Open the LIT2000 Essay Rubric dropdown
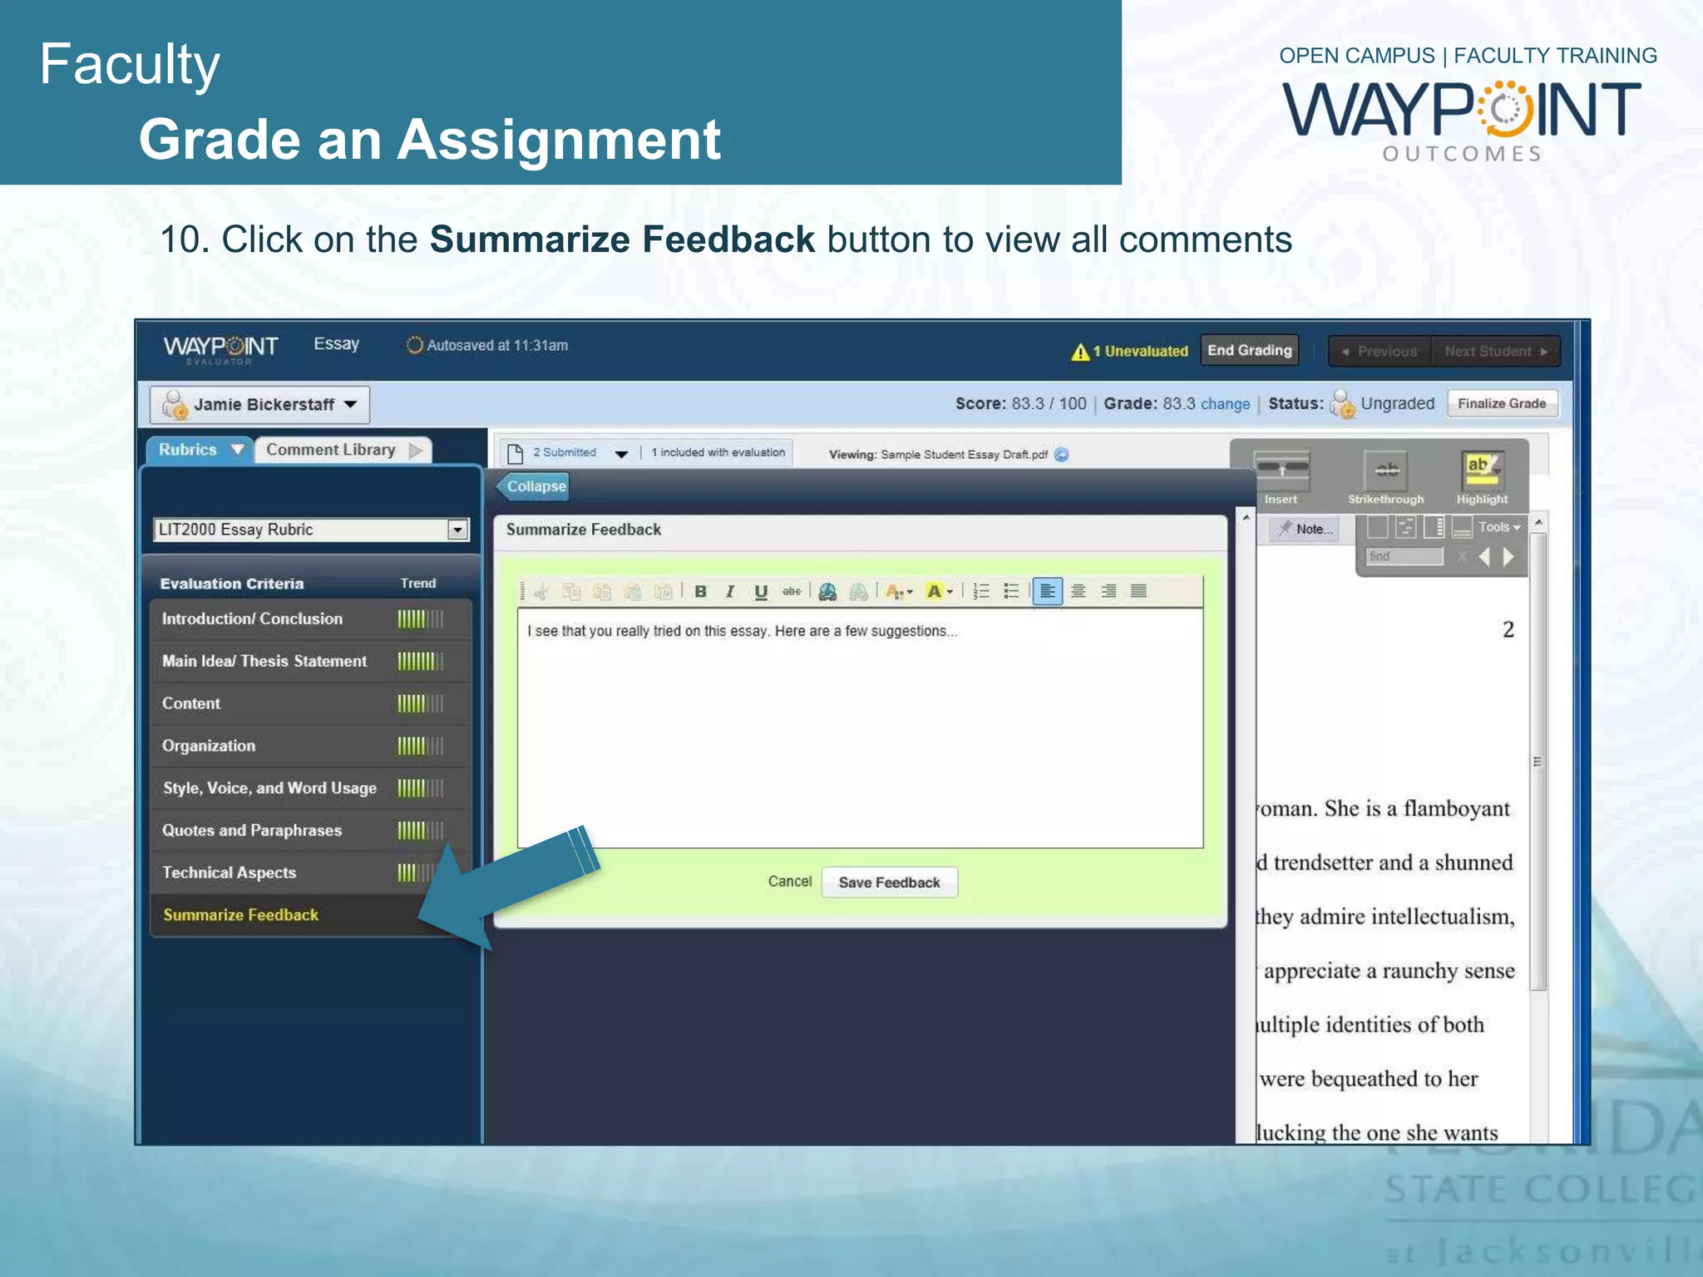Image resolution: width=1703 pixels, height=1277 pixels. click(312, 530)
